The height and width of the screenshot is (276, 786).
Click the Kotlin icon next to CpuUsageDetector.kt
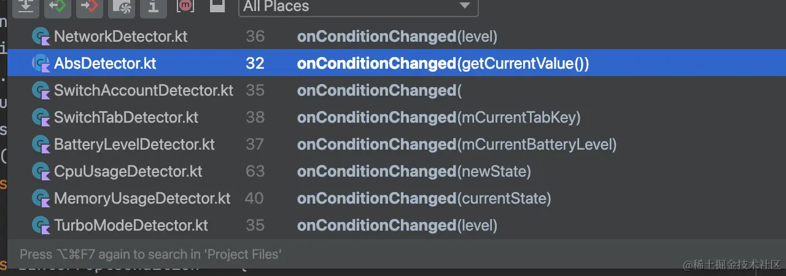pos(41,171)
